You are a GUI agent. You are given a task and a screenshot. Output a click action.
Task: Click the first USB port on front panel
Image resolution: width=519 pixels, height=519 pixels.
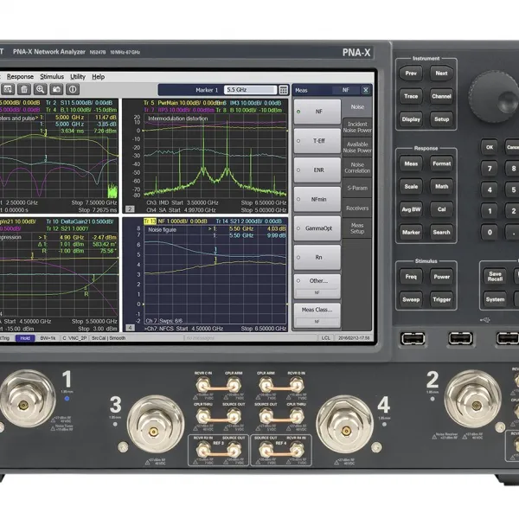[x=413, y=338]
